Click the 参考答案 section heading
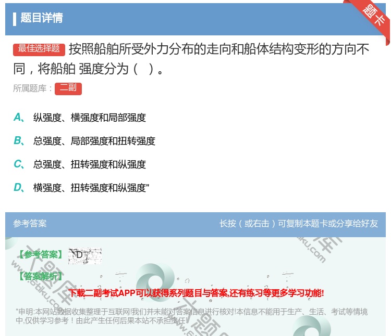 pyautogui.click(x=30, y=224)
